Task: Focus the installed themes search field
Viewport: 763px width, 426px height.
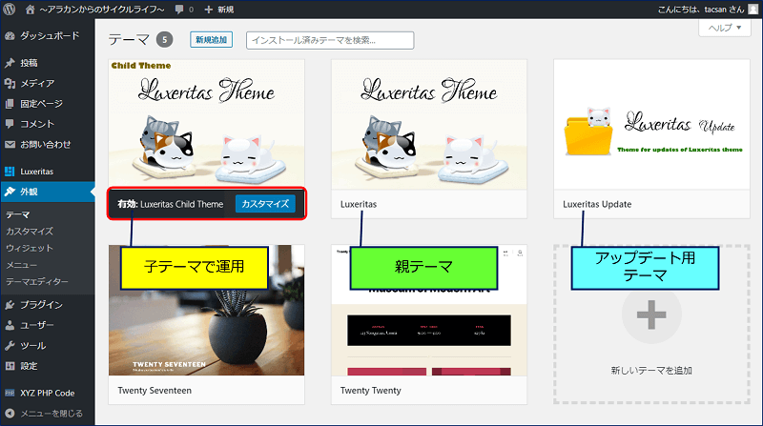Action: point(330,40)
